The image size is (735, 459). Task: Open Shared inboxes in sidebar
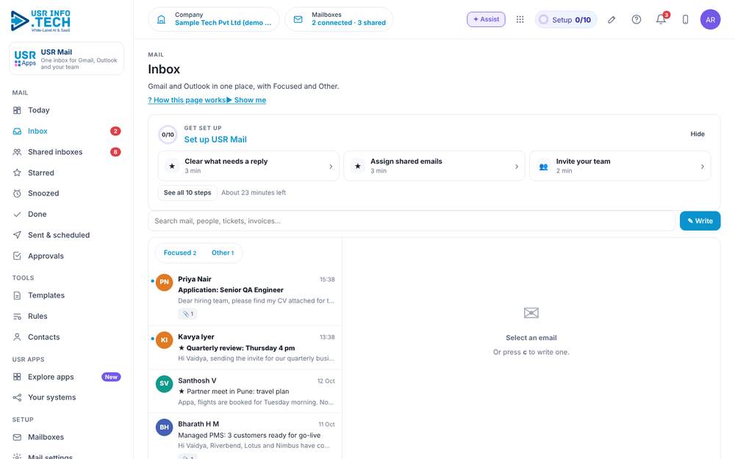[x=67, y=152]
